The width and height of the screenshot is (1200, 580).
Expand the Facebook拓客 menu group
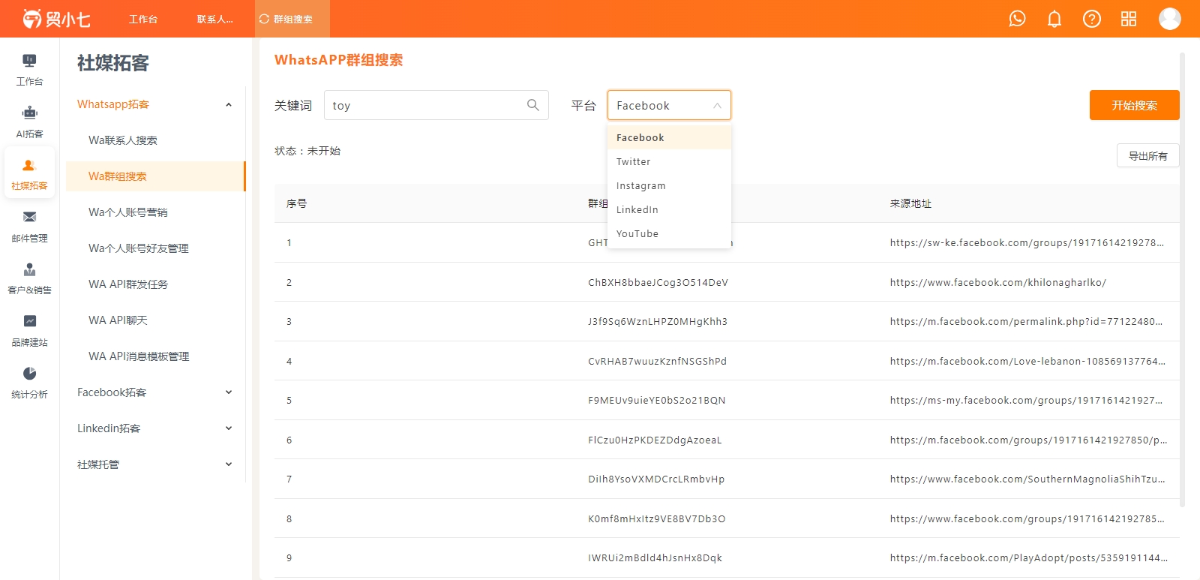click(229, 392)
